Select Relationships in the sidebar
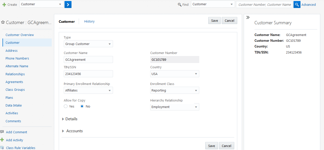Screen dimensions: 324x150 (15, 74)
